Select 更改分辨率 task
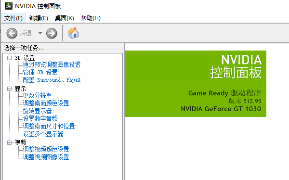 (38, 95)
